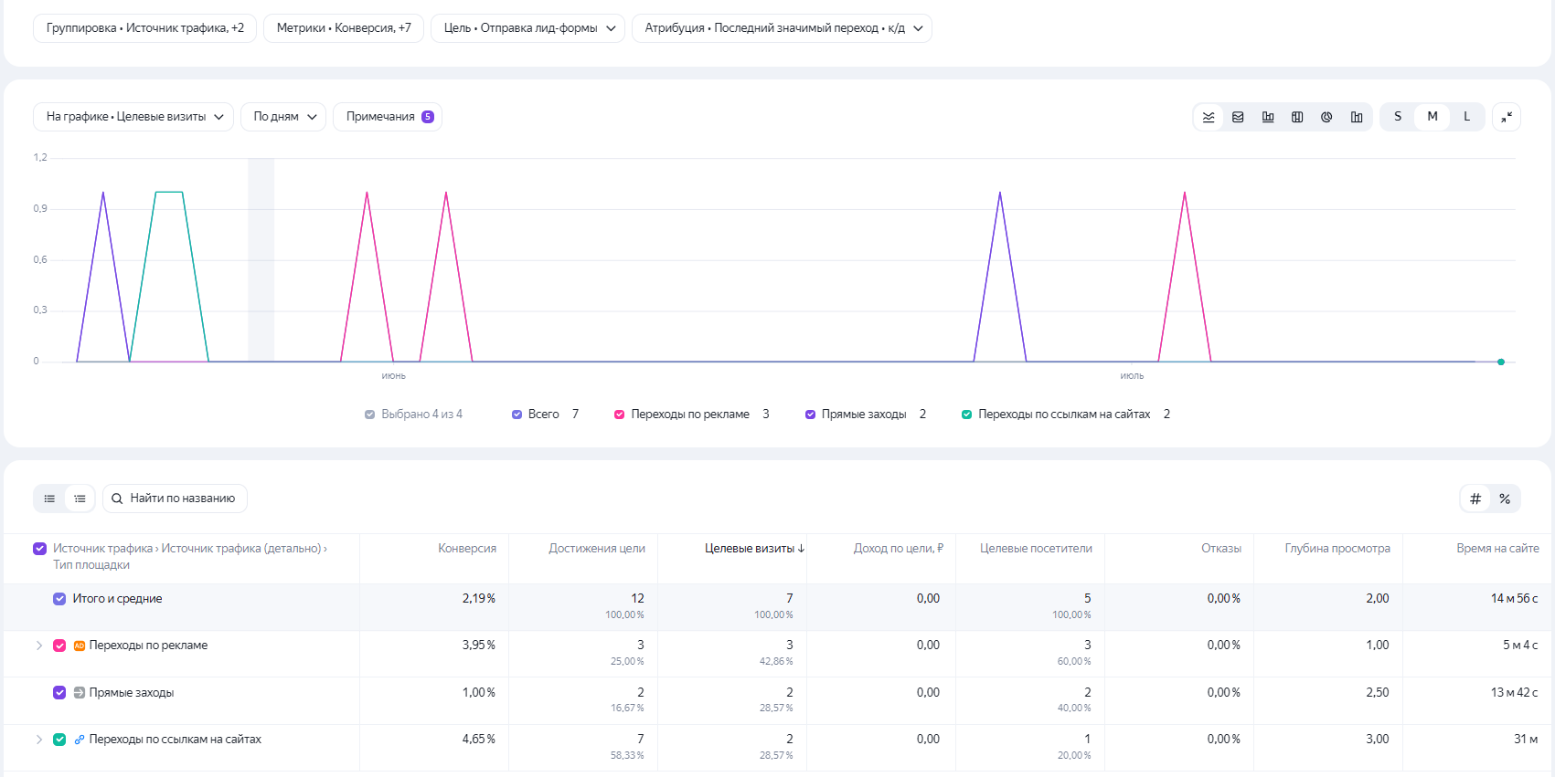The image size is (1555, 777).
Task: Switch chart to stacked area view
Action: coord(1238,117)
